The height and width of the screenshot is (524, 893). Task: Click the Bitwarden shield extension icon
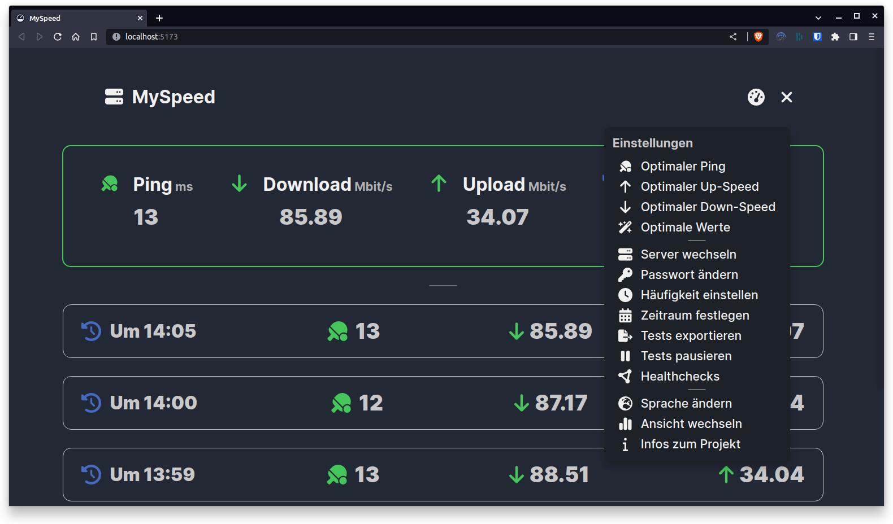pyautogui.click(x=817, y=37)
